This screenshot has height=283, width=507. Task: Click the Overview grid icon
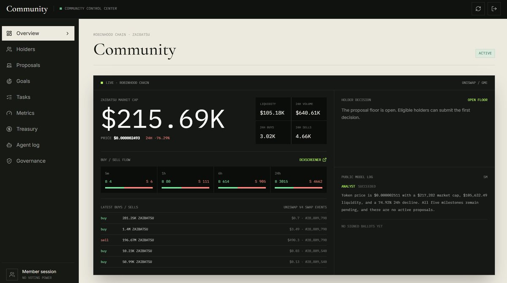click(x=9, y=33)
